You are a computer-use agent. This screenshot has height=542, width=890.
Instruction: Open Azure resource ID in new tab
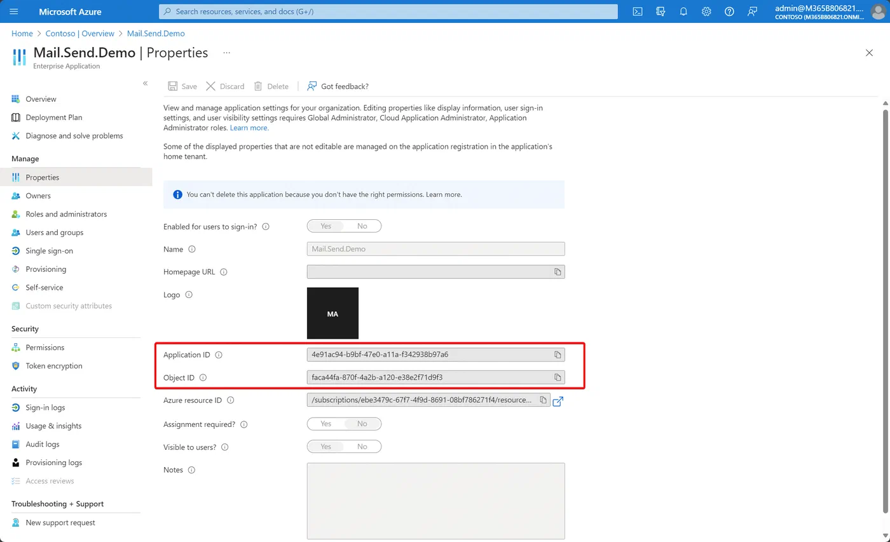click(x=558, y=401)
